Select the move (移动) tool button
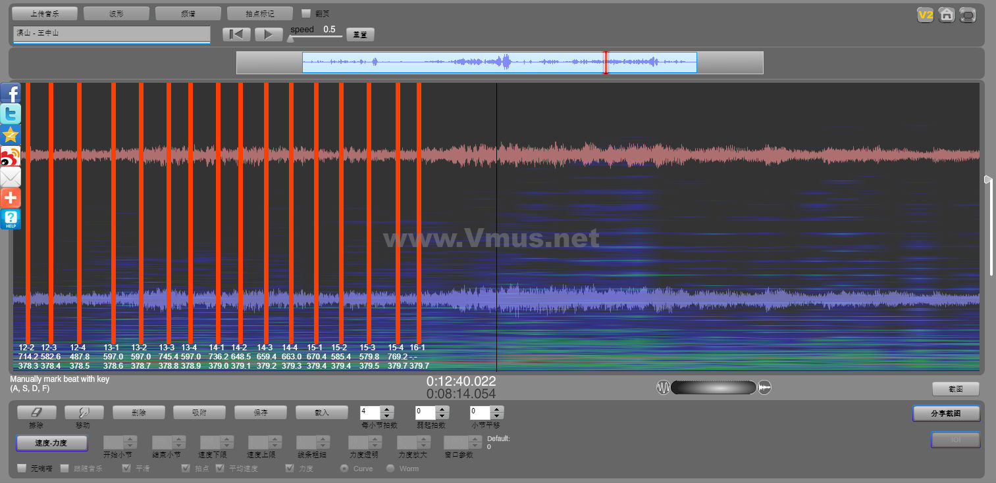The height and width of the screenshot is (483, 996). tap(84, 412)
